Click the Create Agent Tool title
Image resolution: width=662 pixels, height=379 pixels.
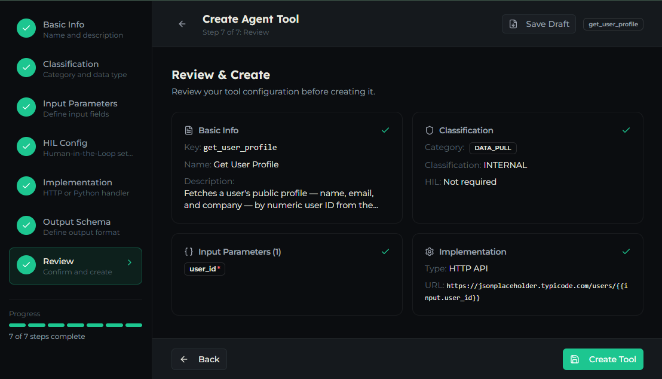pyautogui.click(x=251, y=19)
